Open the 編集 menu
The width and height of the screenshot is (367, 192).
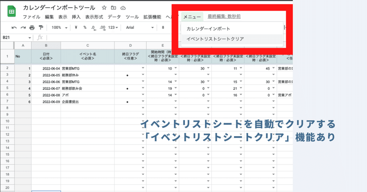pyautogui.click(x=49, y=17)
